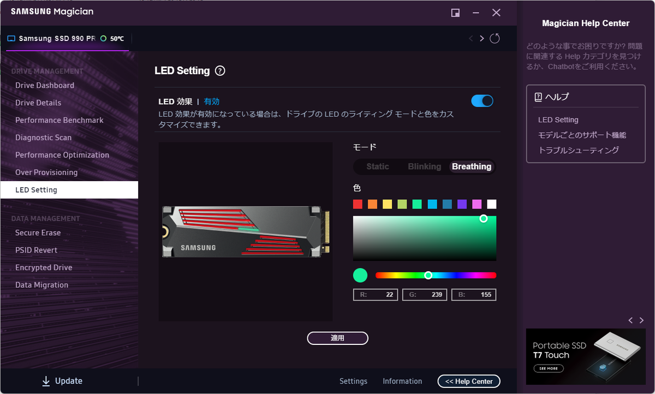Select LED Setting in the sidebar
The image size is (655, 394).
(69, 190)
